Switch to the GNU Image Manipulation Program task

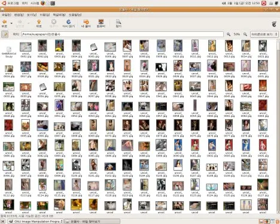(35, 221)
